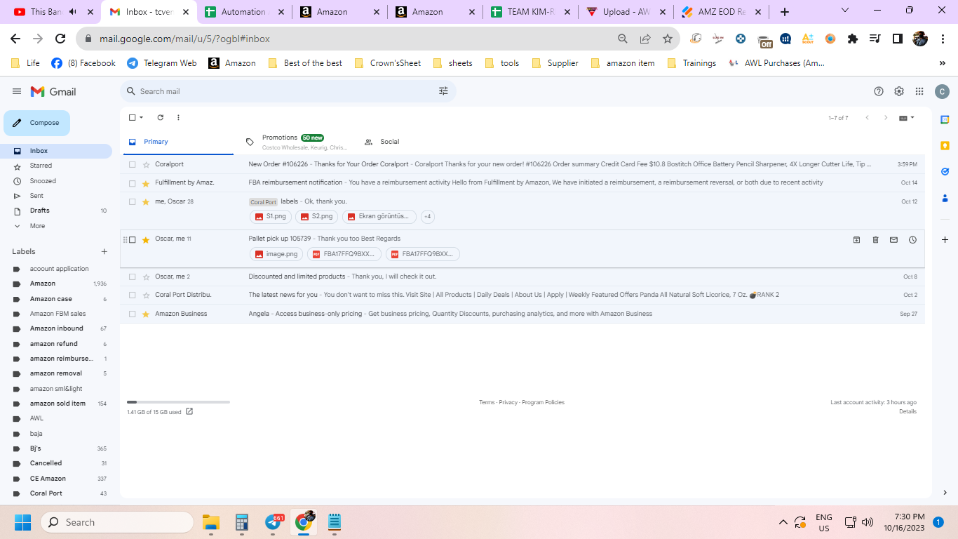Viewport: 958px width, 539px height.
Task: Open the Amazon inbound label
Action: [x=56, y=328]
